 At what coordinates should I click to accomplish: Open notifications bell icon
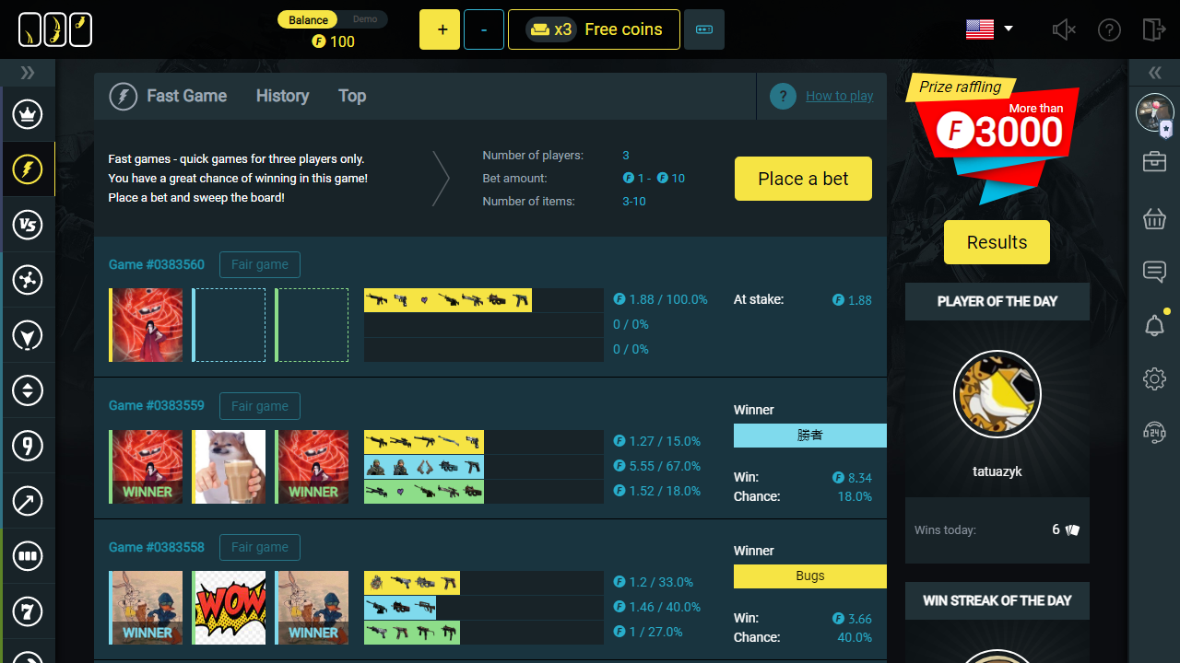coord(1154,325)
